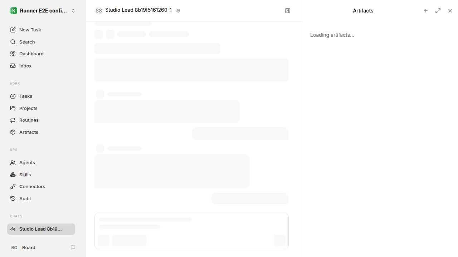Click the Artifacts panel heading
Screen dimensions: 458x257
coord(363,11)
